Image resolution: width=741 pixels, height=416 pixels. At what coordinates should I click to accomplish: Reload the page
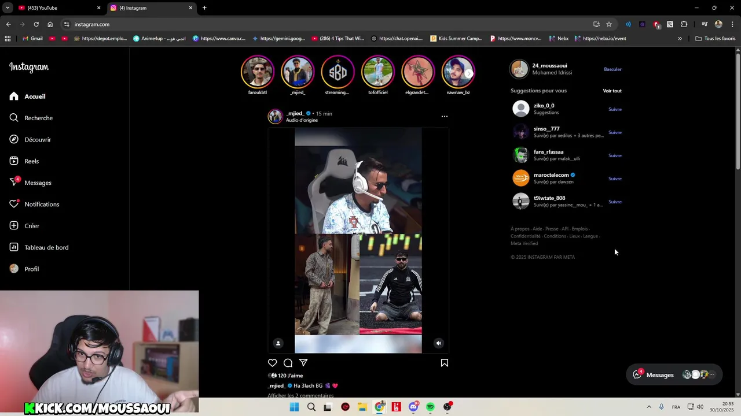36,24
